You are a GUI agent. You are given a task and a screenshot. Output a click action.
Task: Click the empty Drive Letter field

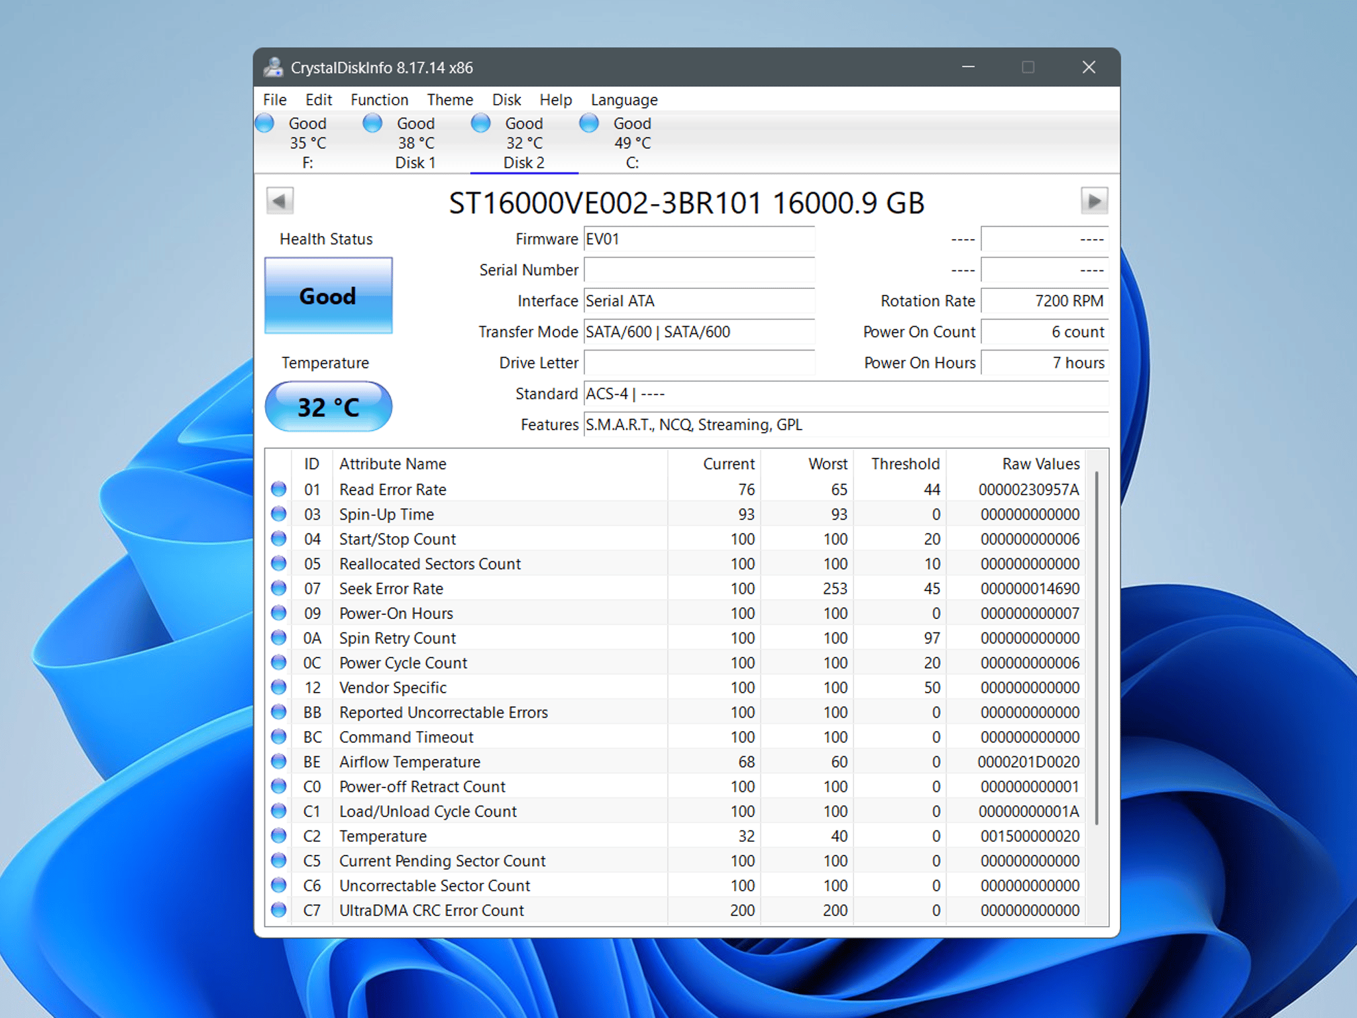click(x=699, y=363)
